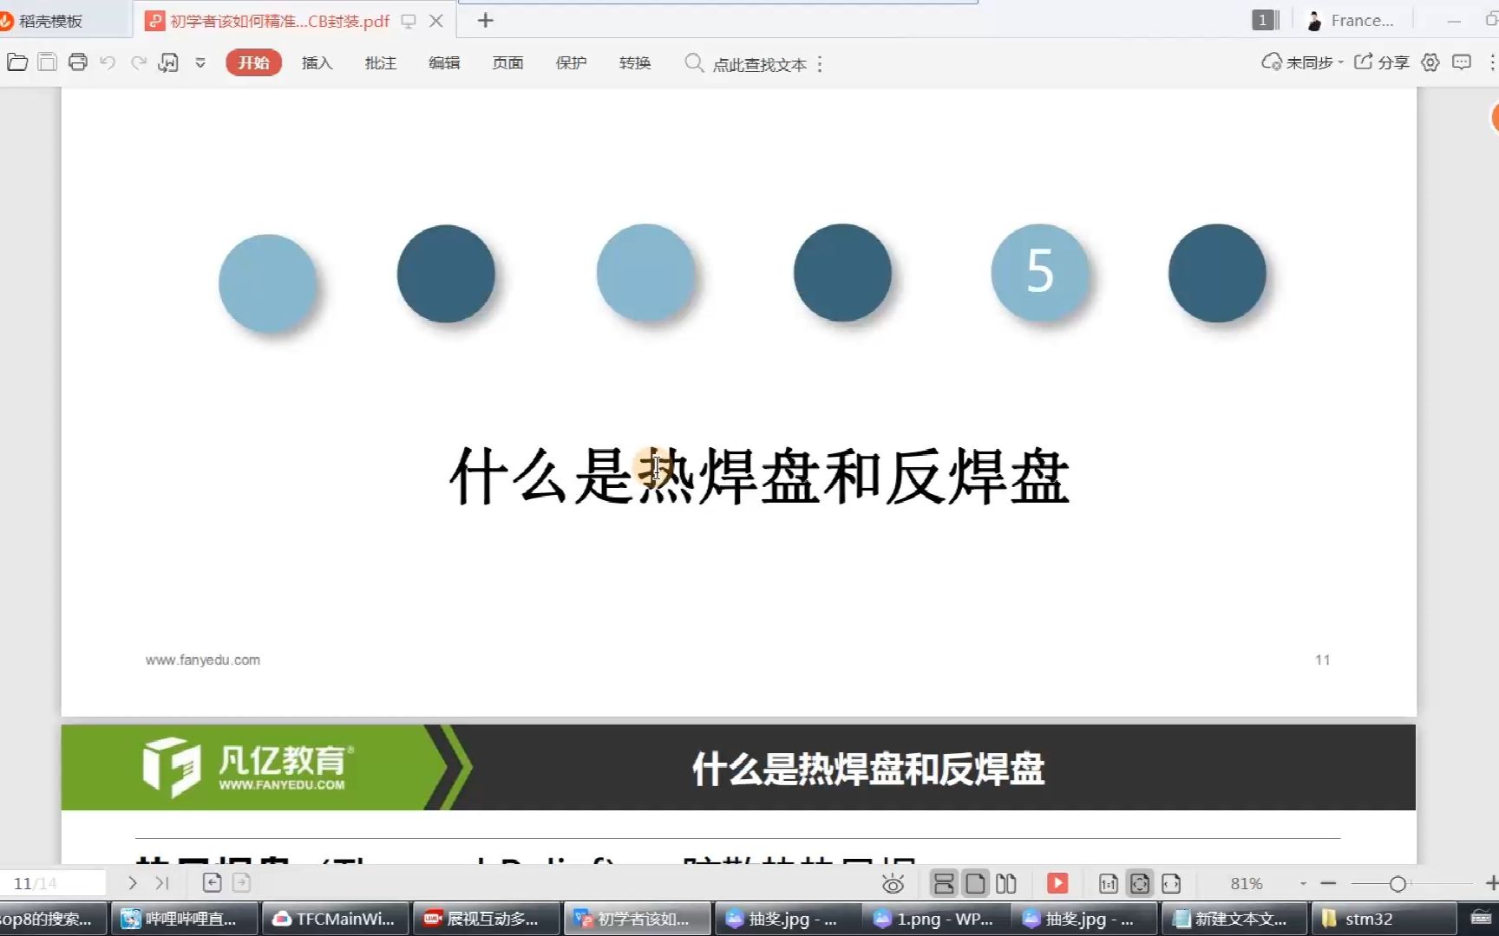The width and height of the screenshot is (1499, 936).
Task: Open first 抽奖.jpg taskbar window
Action: coord(787,919)
